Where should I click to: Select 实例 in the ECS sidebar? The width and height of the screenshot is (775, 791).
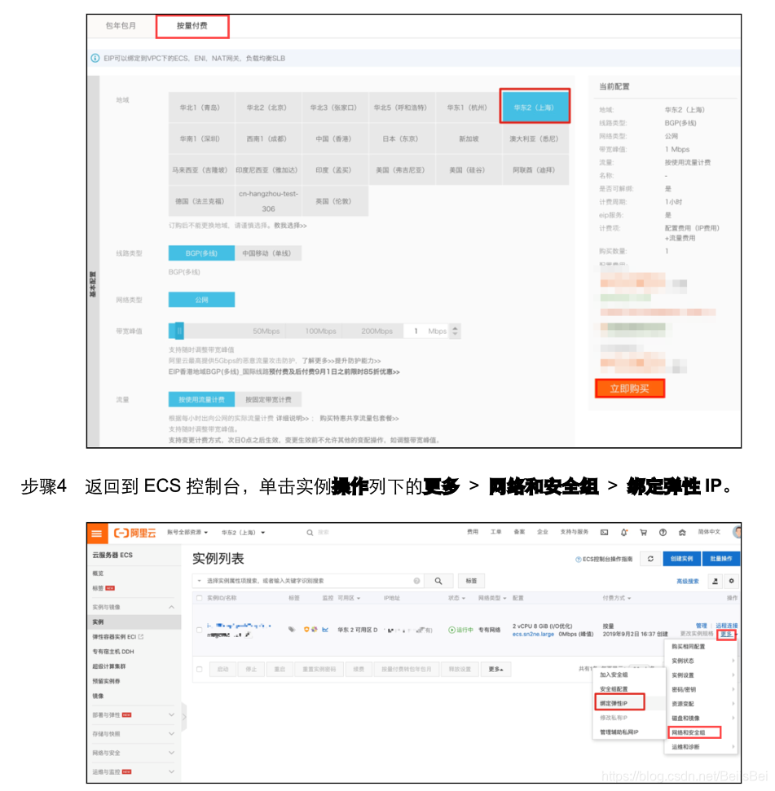(x=134, y=622)
